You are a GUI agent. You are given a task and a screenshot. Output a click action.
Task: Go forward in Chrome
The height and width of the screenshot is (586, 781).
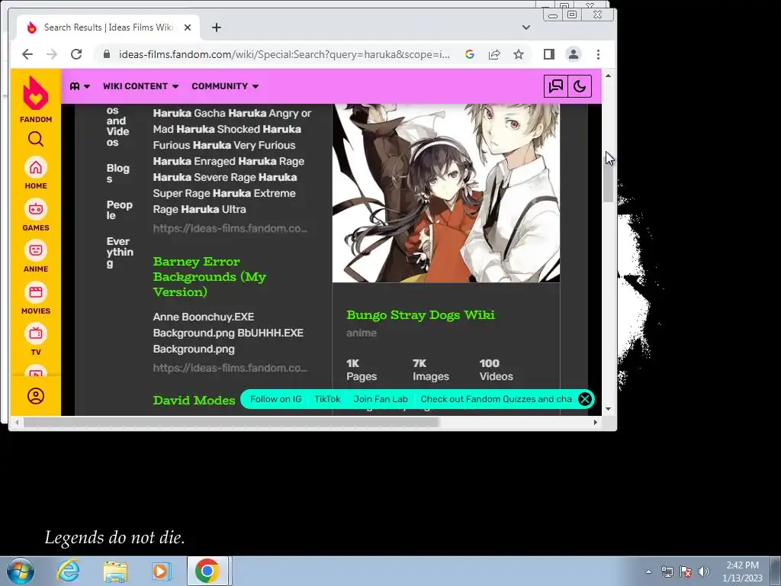[52, 54]
